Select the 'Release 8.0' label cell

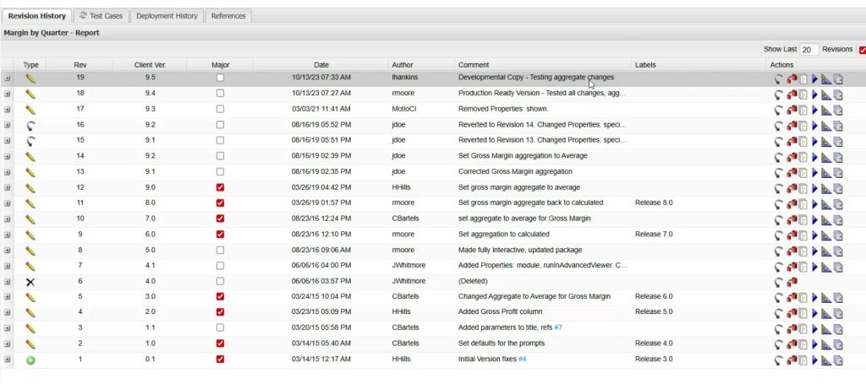(654, 203)
